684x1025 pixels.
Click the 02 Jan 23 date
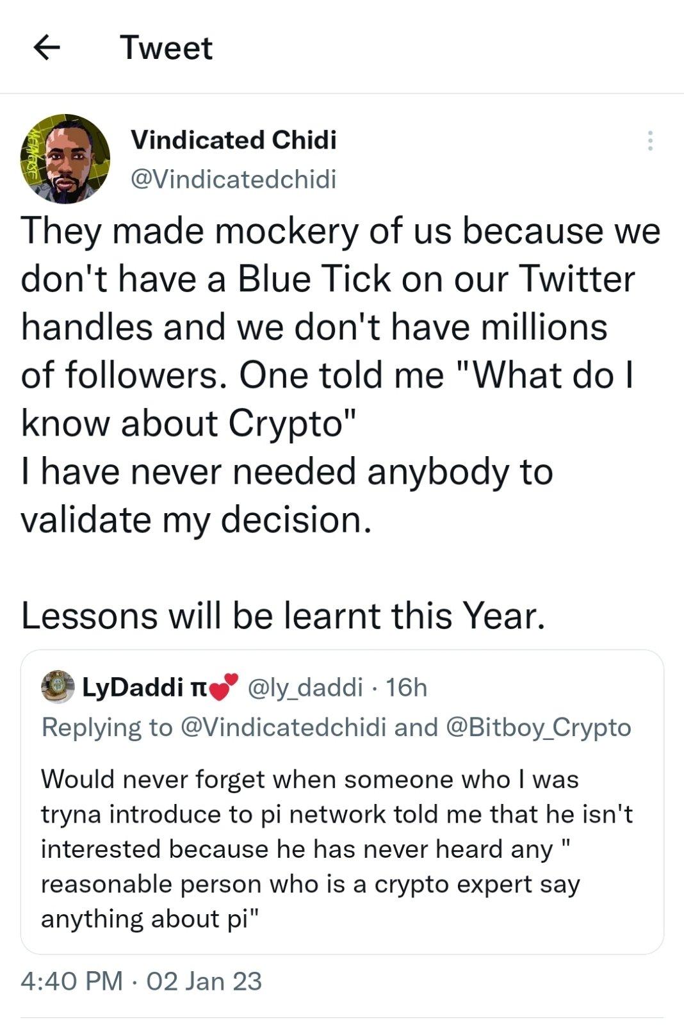(204, 981)
